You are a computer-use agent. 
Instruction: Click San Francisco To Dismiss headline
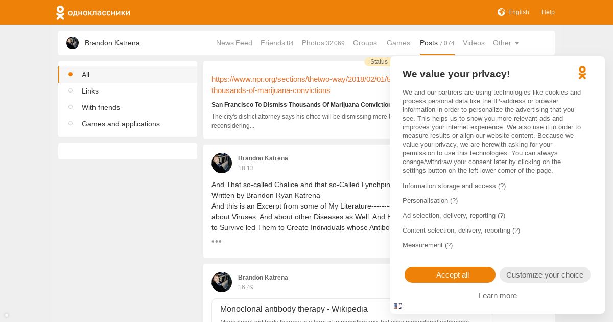(x=301, y=105)
